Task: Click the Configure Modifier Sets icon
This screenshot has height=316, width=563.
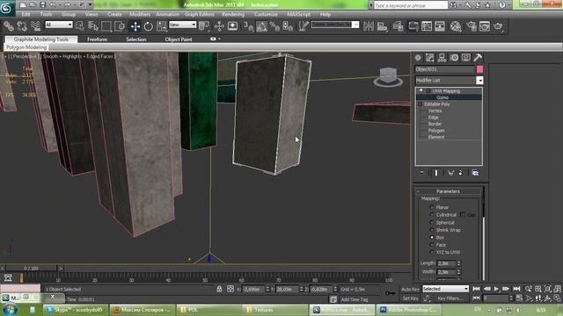Action: (475, 173)
